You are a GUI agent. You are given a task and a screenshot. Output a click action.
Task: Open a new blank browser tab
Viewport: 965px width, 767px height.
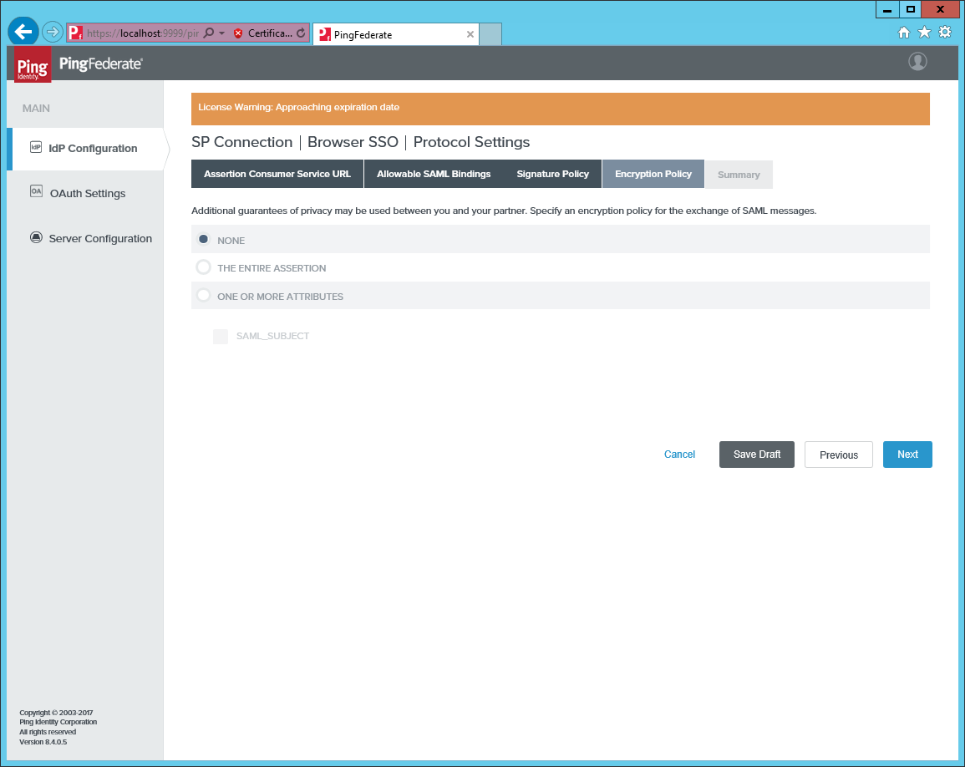pos(490,34)
